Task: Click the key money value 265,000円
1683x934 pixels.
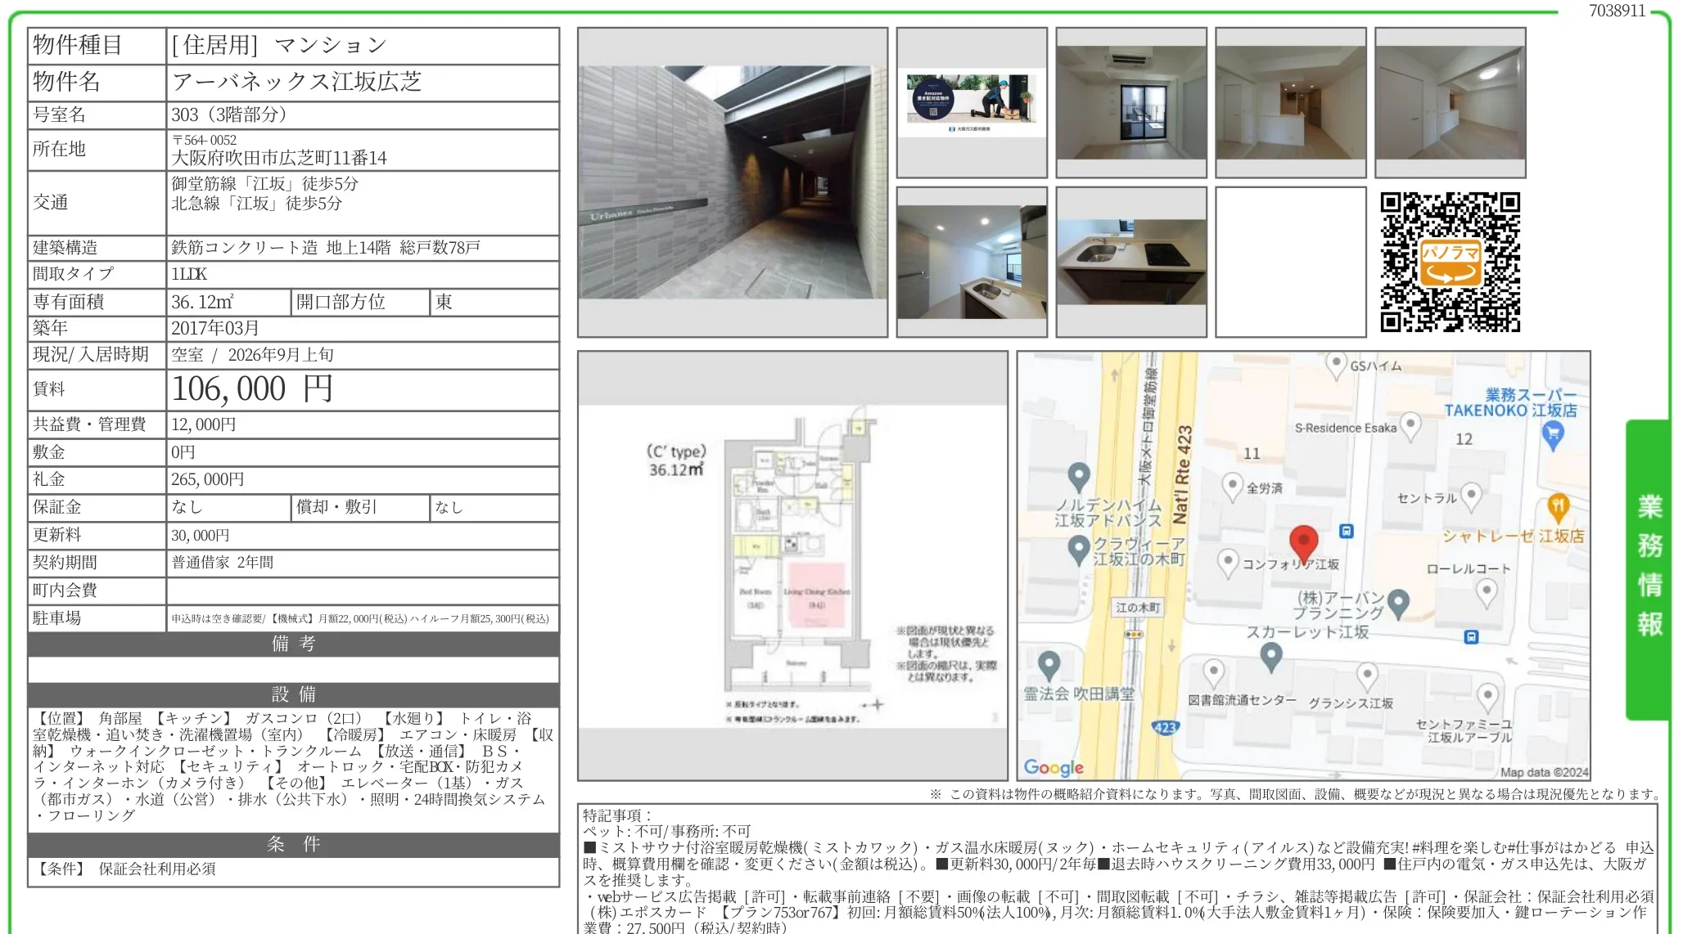Action: tap(208, 479)
